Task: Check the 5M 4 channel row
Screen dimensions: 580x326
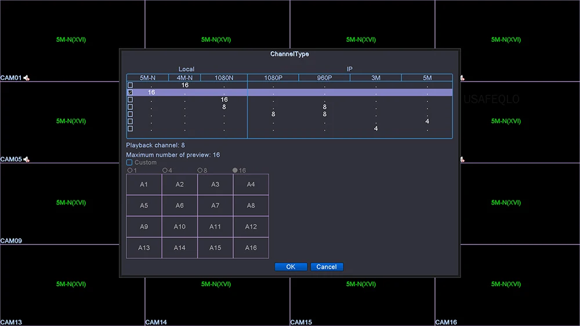Action: click(x=130, y=122)
